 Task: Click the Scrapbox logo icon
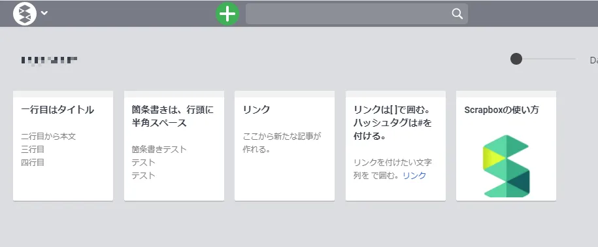pyautogui.click(x=25, y=13)
